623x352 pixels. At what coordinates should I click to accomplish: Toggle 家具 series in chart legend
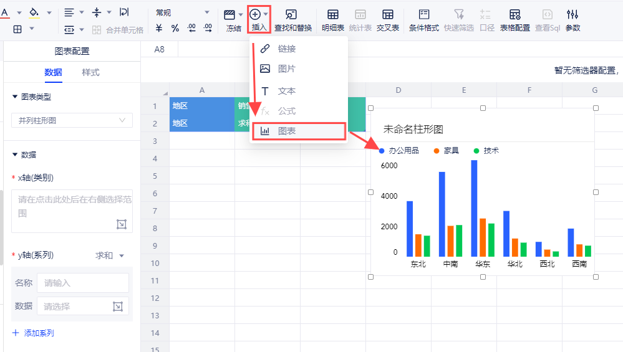coord(446,151)
